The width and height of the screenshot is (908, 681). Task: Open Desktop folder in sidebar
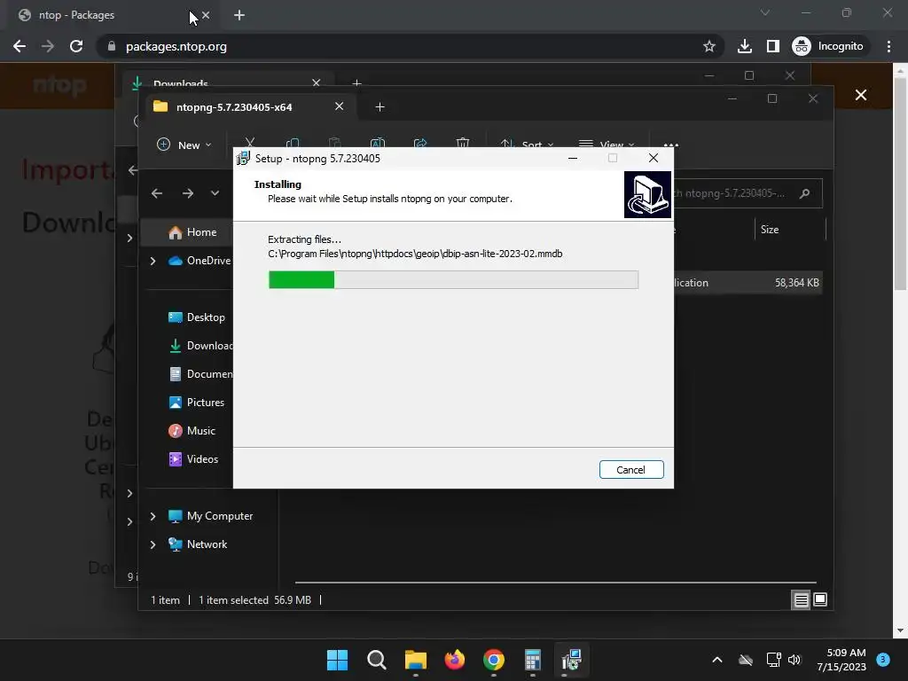196,317
